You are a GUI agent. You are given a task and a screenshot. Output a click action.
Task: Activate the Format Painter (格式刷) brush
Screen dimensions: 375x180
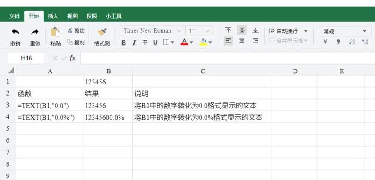pos(102,32)
